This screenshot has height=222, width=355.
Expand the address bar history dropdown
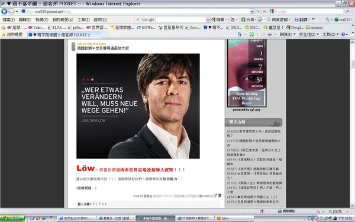pyautogui.click(x=252, y=11)
